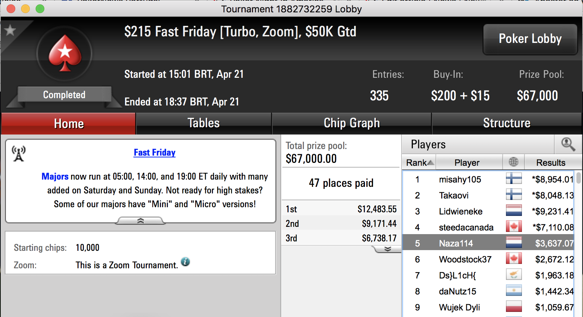Screen dimensions: 583x317
Task: Click the Canada flag beside steedacanada
Action: tap(514, 227)
